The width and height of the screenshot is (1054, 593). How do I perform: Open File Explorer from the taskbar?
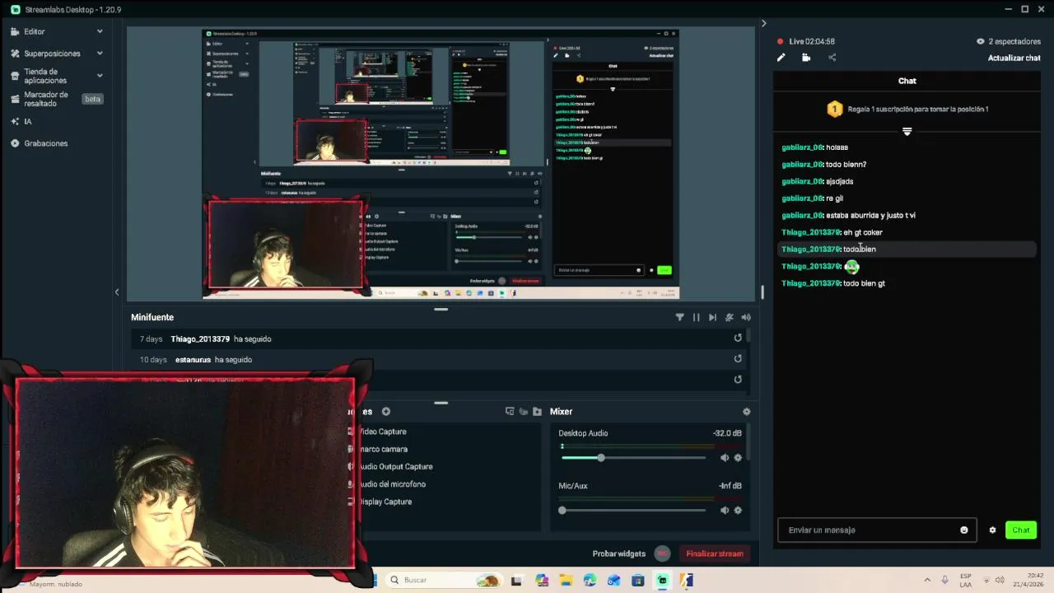click(566, 581)
